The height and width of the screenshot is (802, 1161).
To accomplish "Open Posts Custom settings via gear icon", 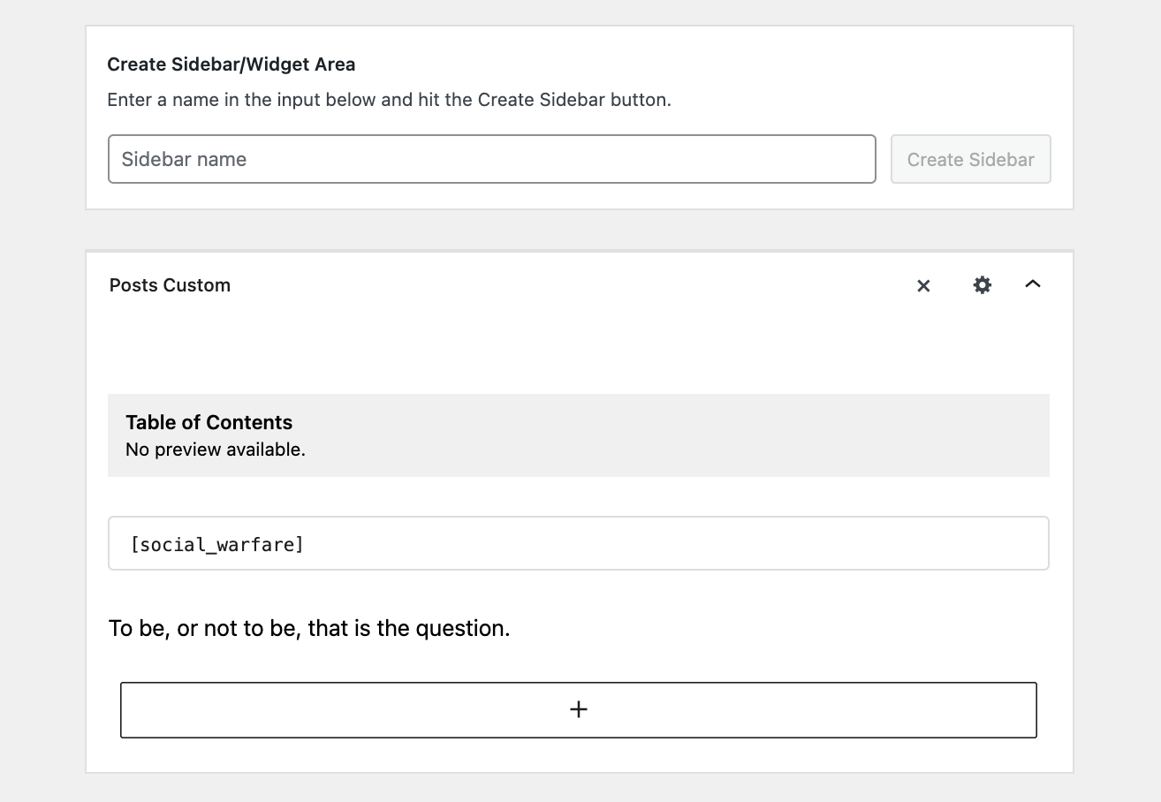I will point(982,285).
